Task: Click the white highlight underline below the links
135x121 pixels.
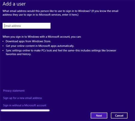Action: [x=25, y=110]
